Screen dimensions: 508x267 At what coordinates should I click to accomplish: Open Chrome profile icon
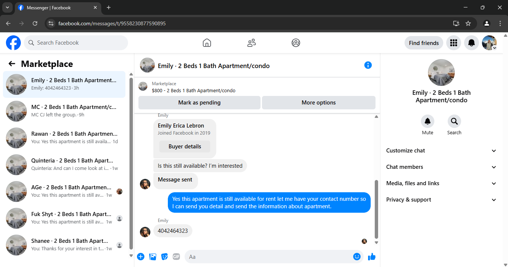pyautogui.click(x=486, y=23)
